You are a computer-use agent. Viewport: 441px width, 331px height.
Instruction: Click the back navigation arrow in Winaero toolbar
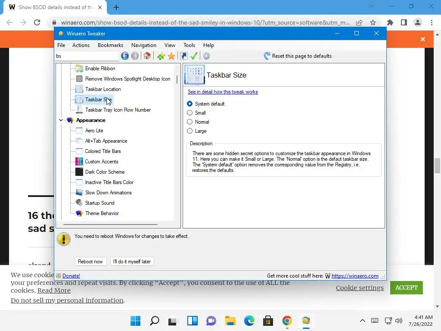click(x=125, y=56)
